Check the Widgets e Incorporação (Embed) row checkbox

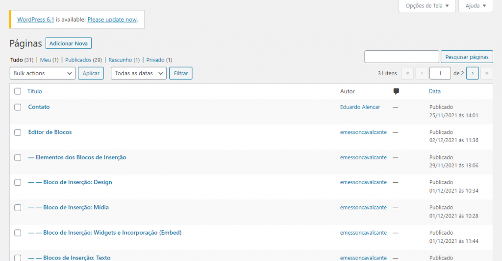click(18, 233)
